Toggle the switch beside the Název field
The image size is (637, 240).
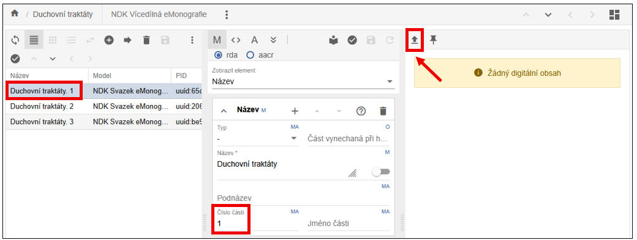[381, 172]
